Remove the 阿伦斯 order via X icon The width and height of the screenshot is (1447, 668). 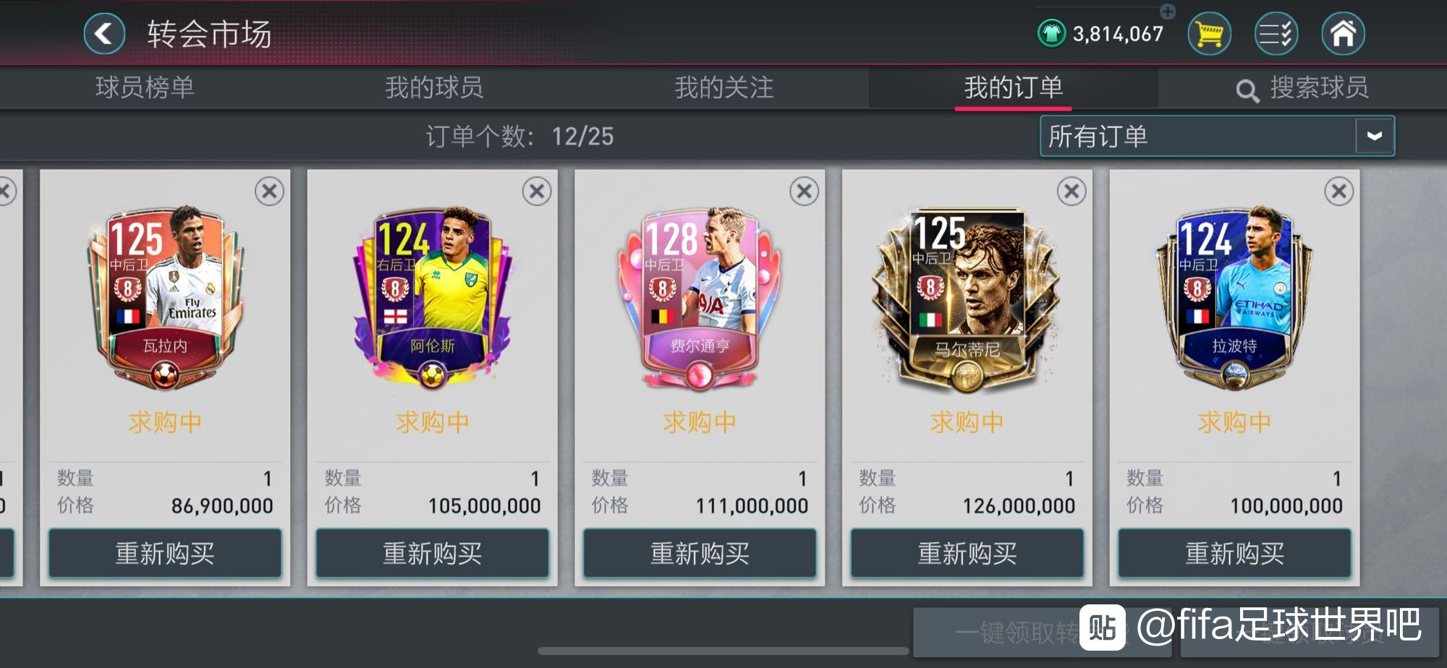[537, 192]
